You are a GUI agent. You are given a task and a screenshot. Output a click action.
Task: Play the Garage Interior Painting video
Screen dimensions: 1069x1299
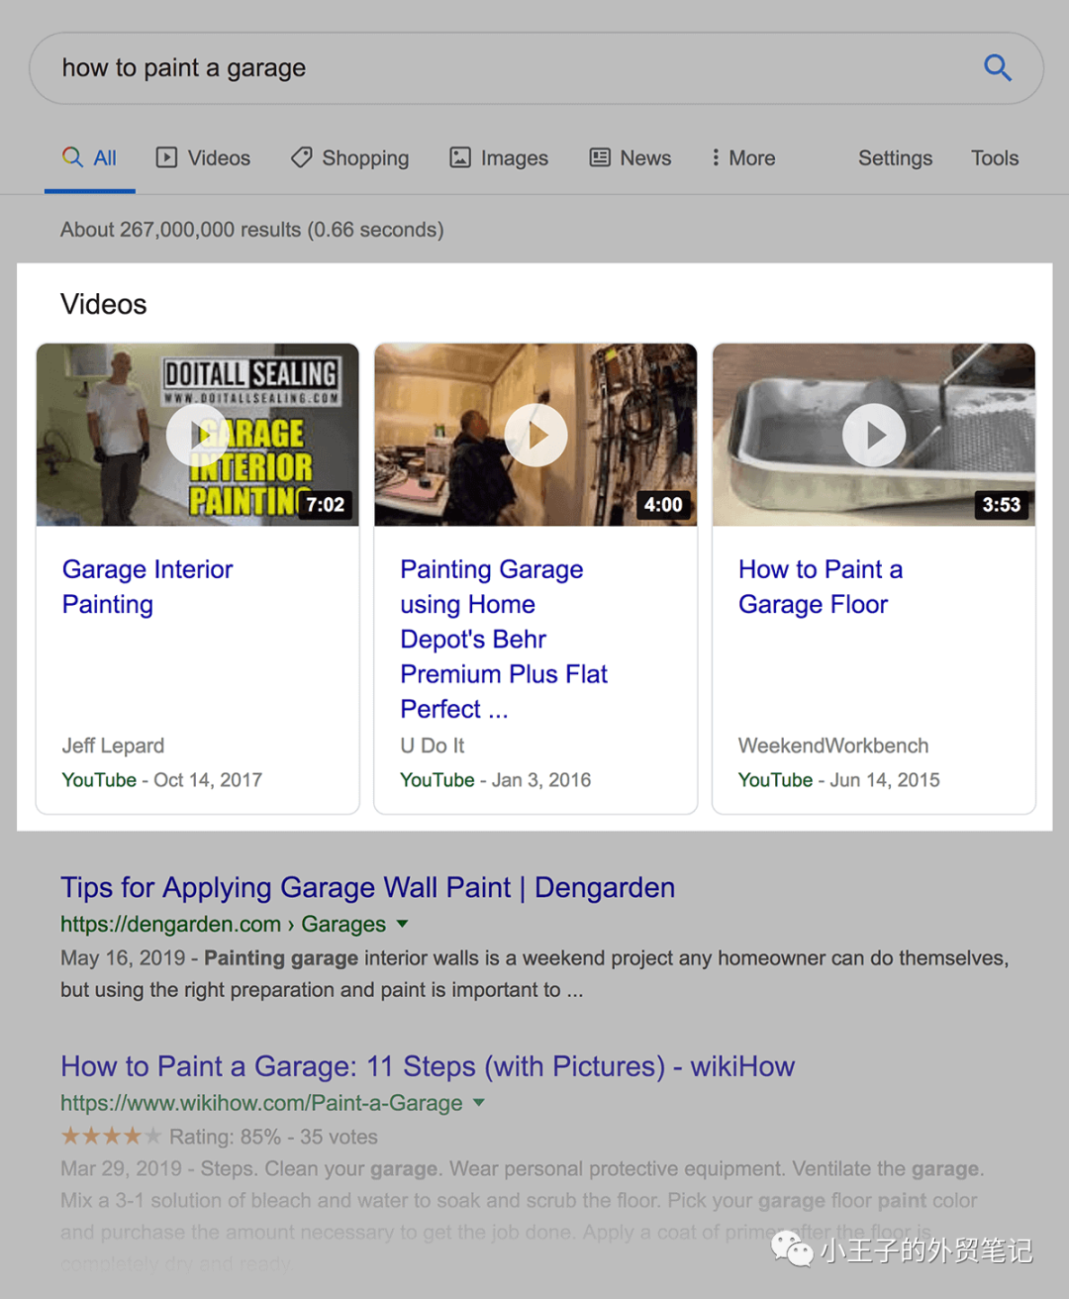coord(197,435)
